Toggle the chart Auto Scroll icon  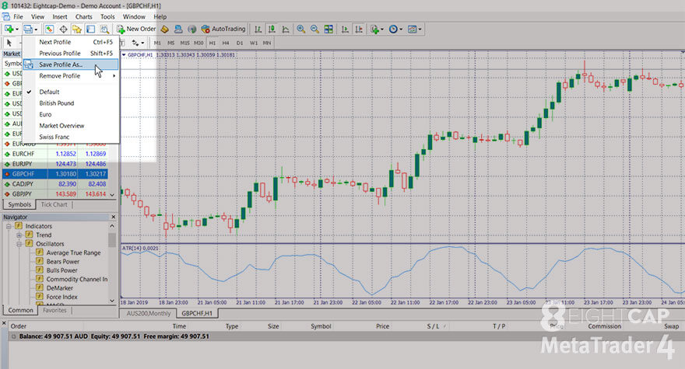(345, 30)
